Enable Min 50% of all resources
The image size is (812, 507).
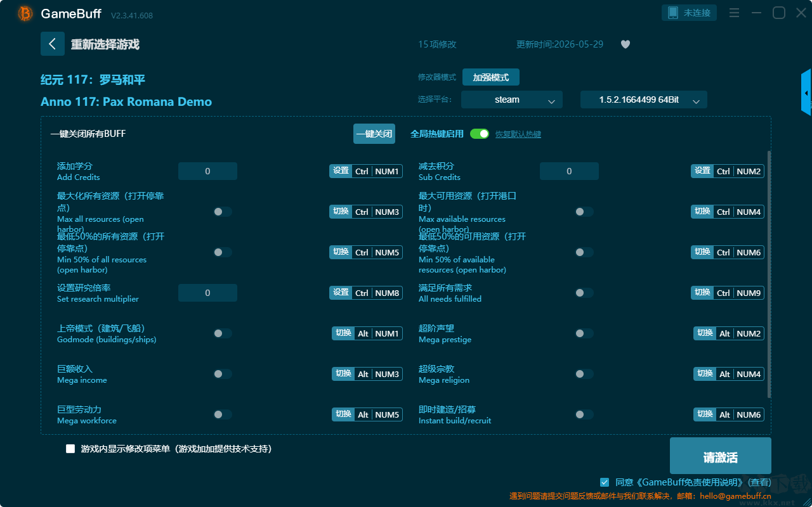[x=223, y=252]
